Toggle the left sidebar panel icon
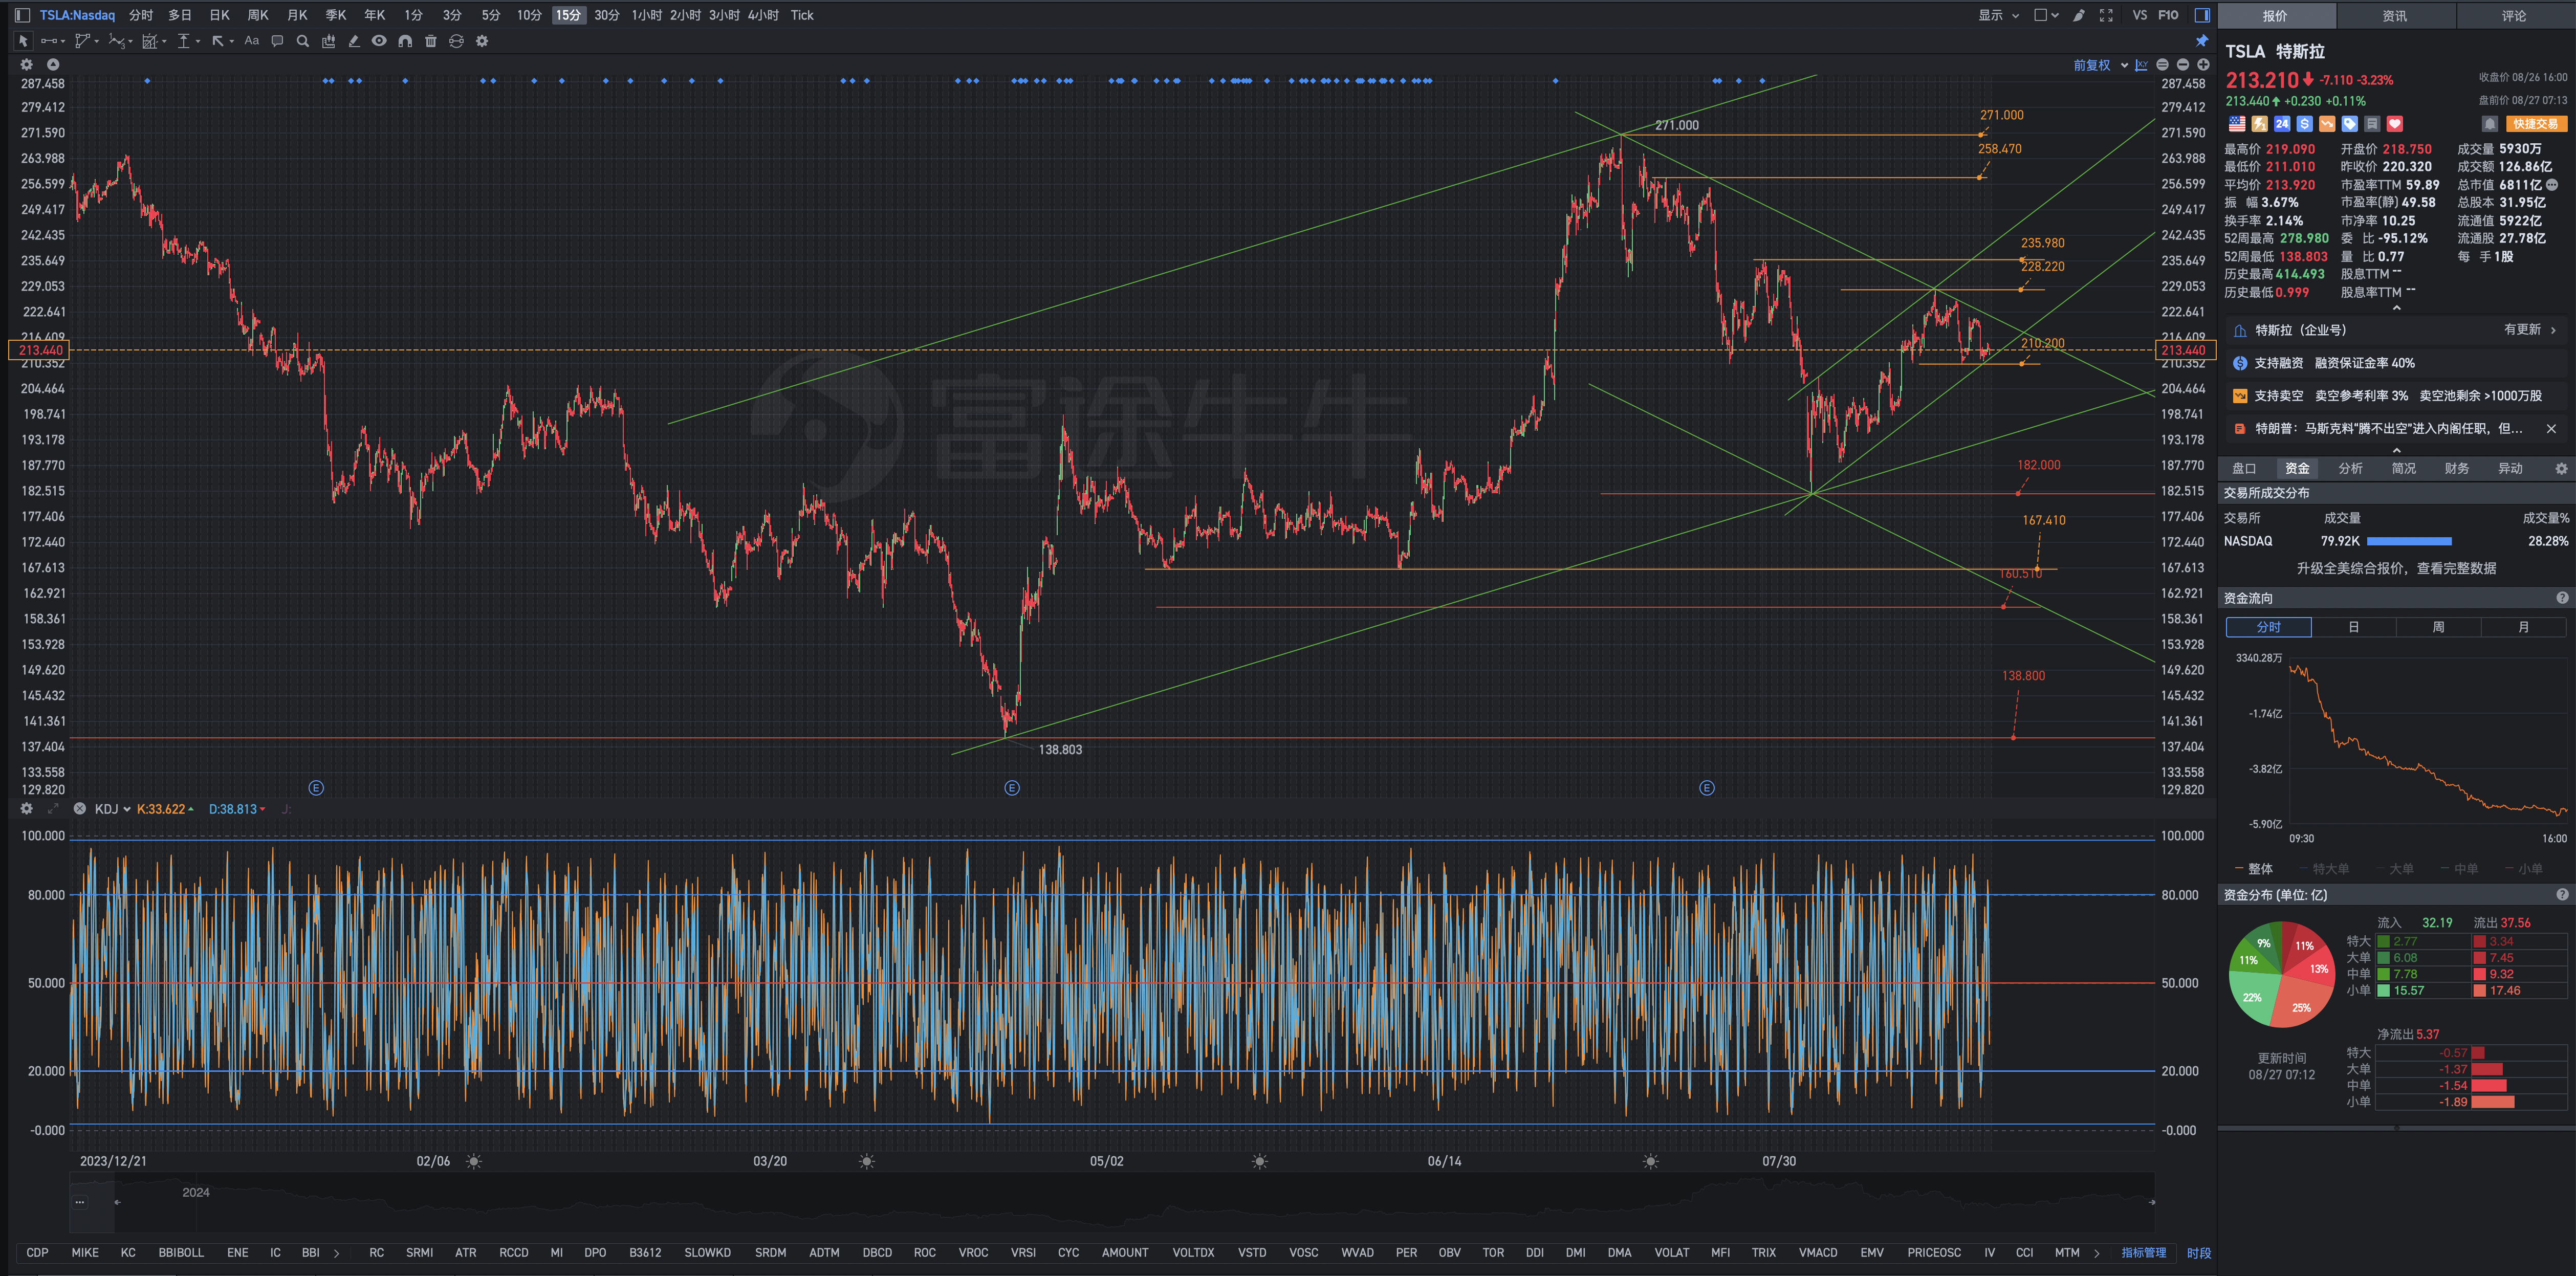 click(22, 15)
